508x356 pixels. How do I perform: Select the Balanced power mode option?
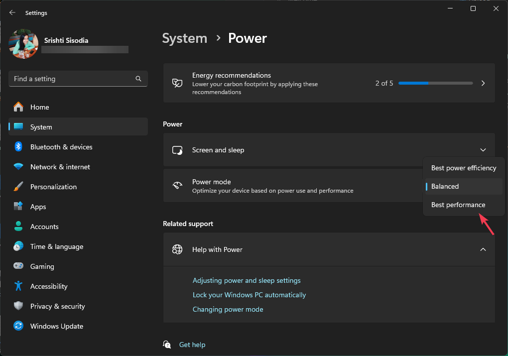pyautogui.click(x=445, y=186)
